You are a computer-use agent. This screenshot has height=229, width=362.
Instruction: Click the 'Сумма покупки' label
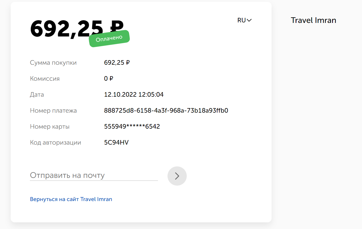[53, 63]
